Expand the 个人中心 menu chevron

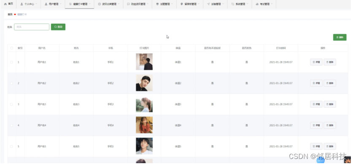tap(36, 4)
